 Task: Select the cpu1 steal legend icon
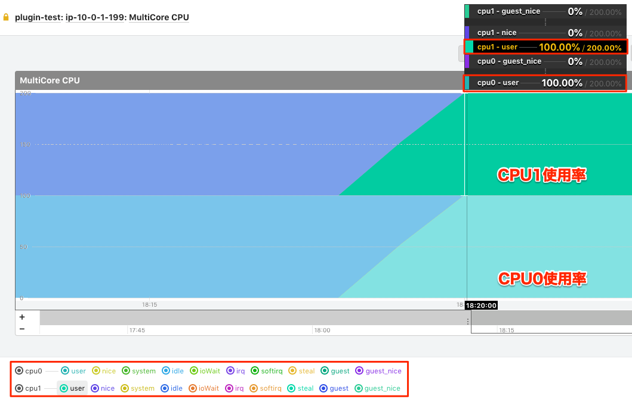tap(289, 388)
